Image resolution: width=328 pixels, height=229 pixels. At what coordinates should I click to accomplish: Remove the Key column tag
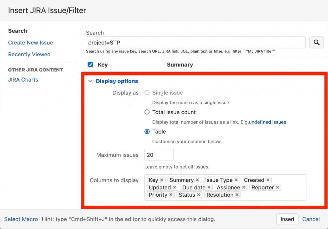(x=162, y=180)
